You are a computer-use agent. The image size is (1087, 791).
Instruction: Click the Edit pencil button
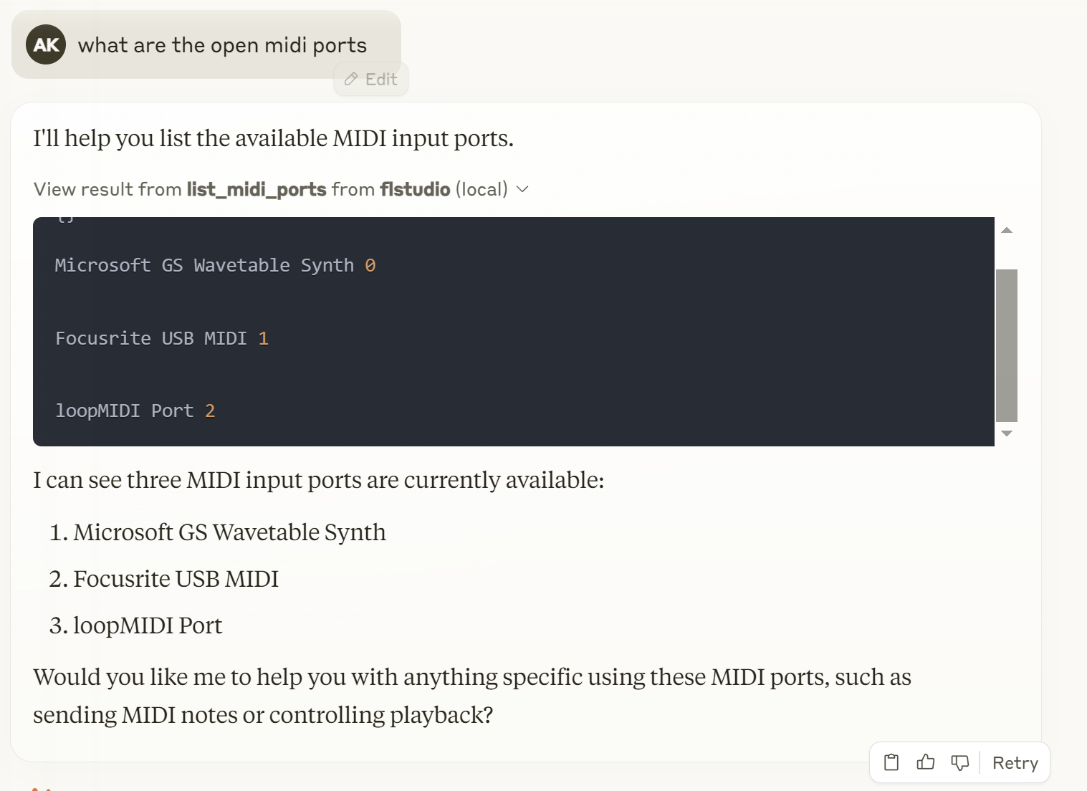coord(371,79)
